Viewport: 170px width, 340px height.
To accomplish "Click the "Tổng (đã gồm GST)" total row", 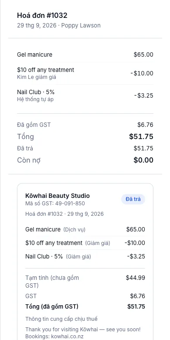I will point(85,306).
